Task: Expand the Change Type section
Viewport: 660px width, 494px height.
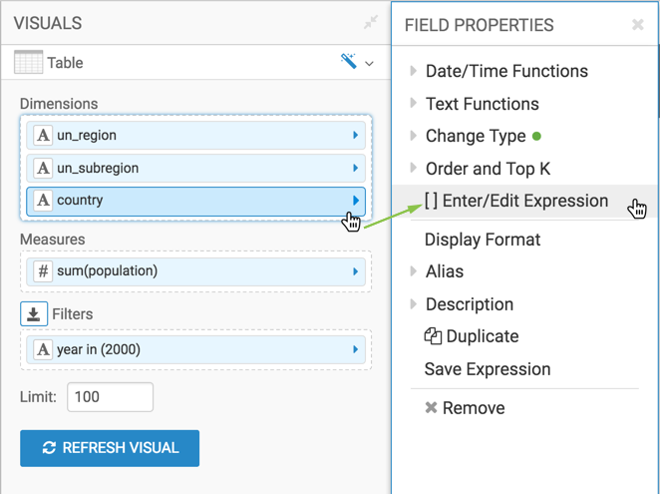Action: pos(414,137)
